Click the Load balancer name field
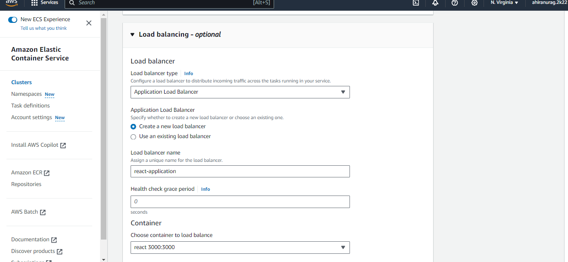This screenshot has height=262, width=568. pyautogui.click(x=240, y=171)
